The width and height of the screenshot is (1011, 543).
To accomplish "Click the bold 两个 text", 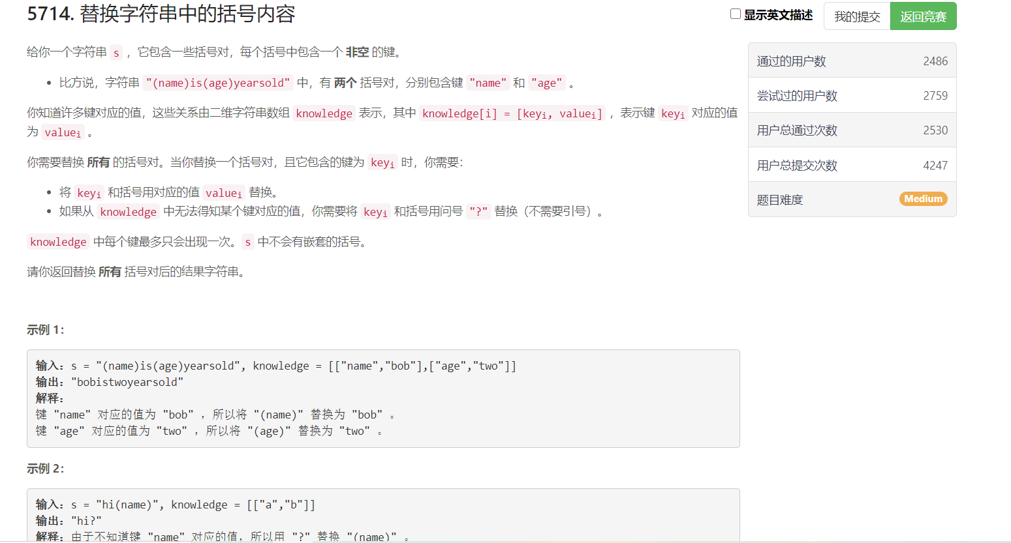I will [345, 83].
